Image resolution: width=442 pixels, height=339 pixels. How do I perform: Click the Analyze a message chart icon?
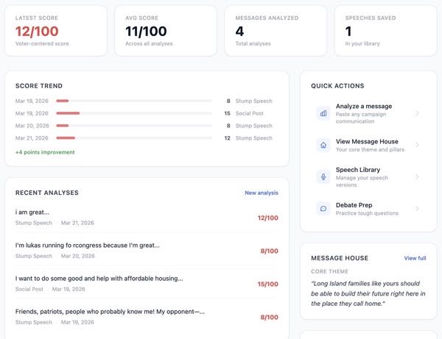coord(323,113)
